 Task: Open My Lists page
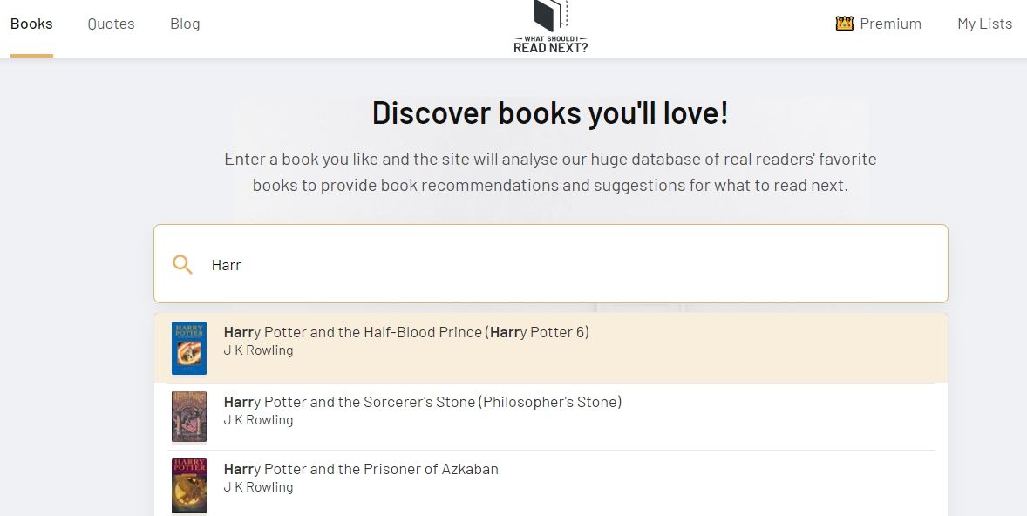tap(984, 24)
